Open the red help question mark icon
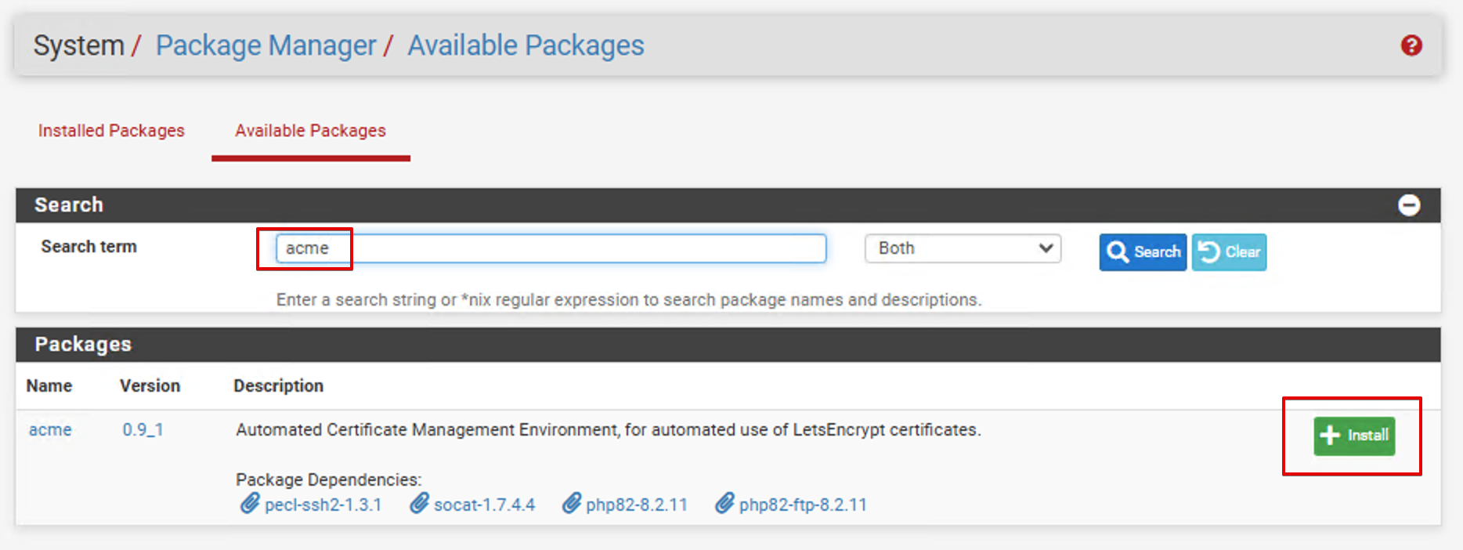The width and height of the screenshot is (1463, 550). [1411, 45]
